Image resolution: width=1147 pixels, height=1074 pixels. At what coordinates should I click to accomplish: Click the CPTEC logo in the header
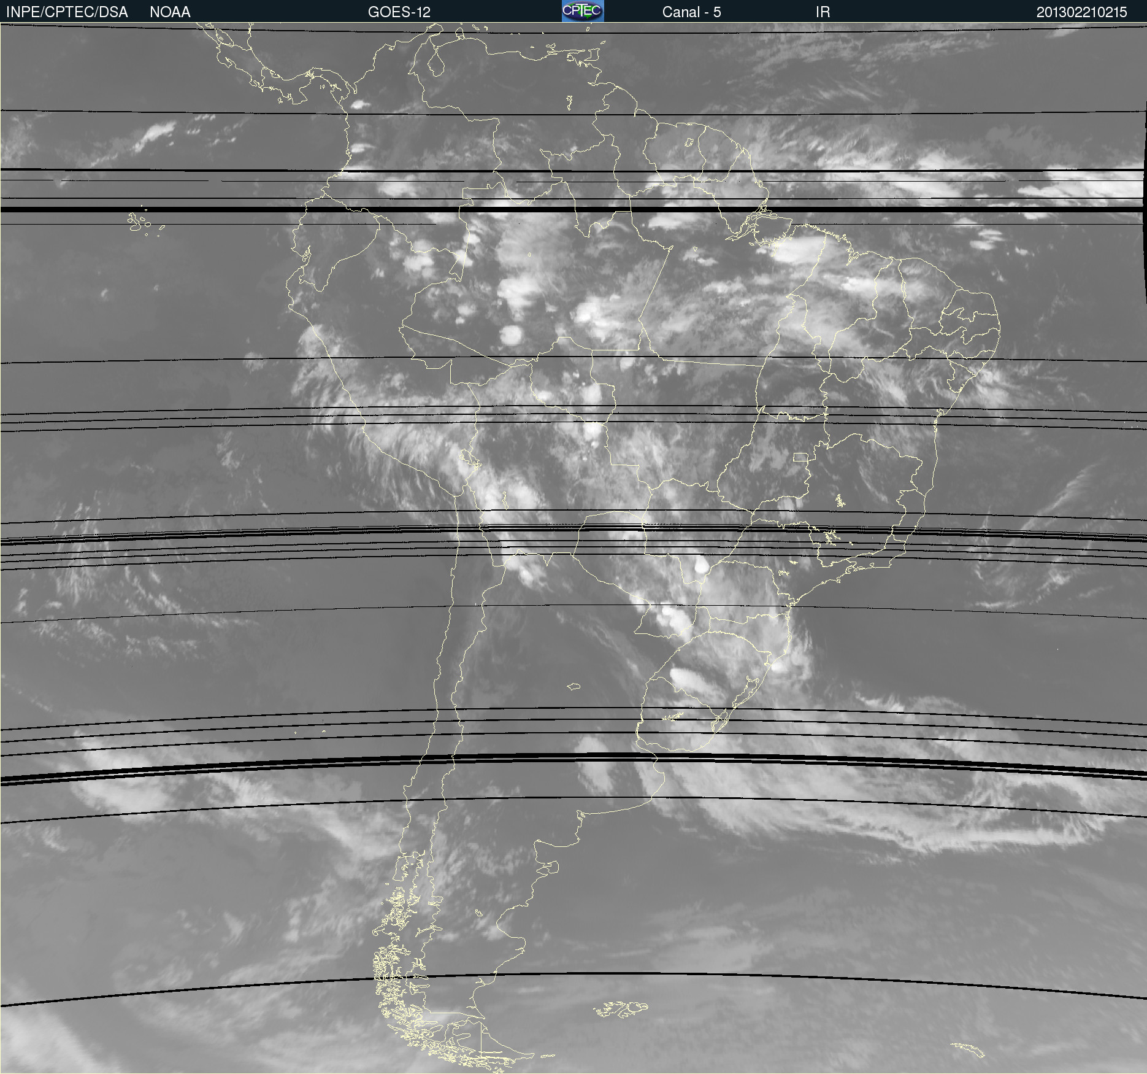click(x=583, y=11)
